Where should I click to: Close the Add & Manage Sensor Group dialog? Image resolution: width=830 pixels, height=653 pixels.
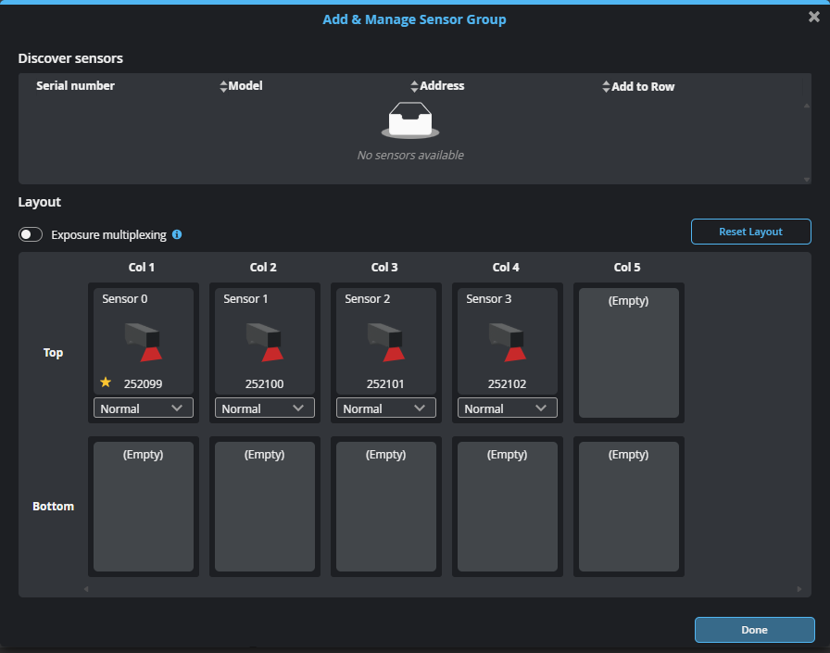[x=813, y=17]
